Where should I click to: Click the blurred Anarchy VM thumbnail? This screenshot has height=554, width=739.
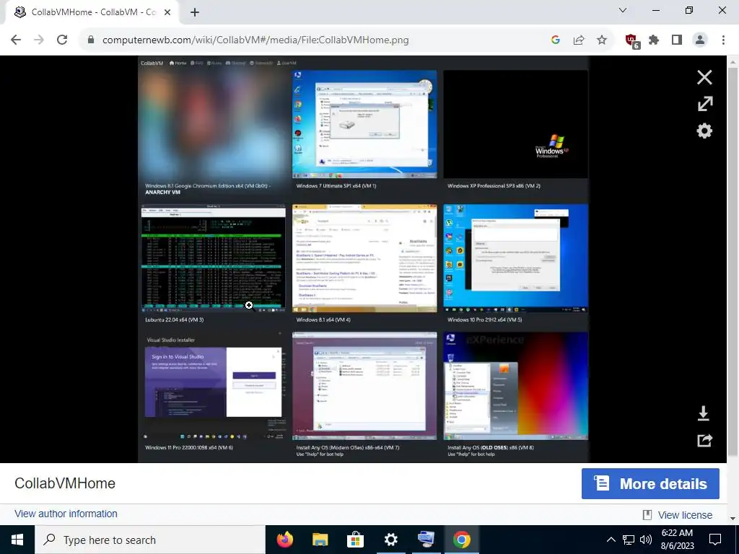pyautogui.click(x=214, y=124)
